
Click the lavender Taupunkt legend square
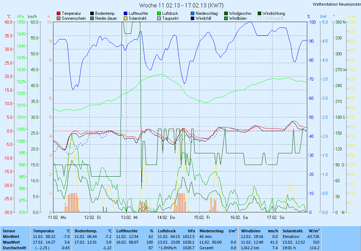pos(159,18)
